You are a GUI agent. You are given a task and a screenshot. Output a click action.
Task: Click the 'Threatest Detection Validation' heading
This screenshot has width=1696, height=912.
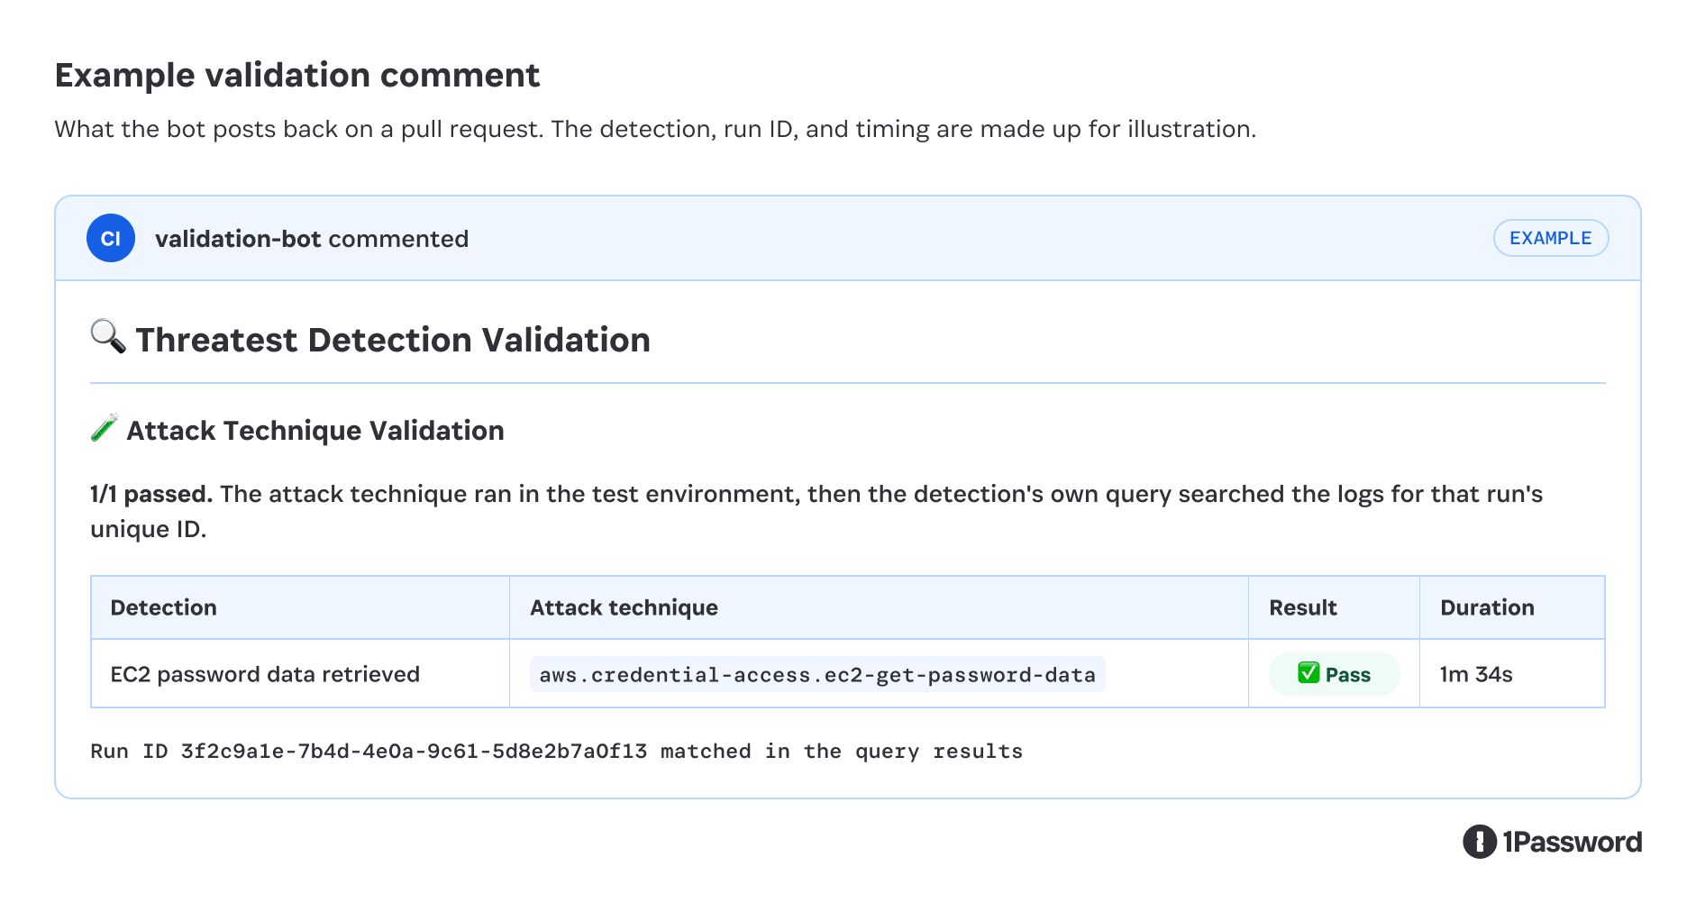393,340
